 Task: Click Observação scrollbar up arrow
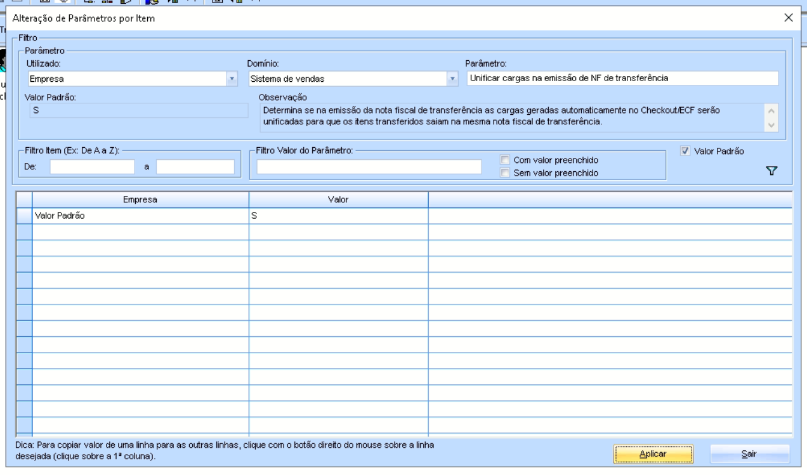[x=772, y=110]
